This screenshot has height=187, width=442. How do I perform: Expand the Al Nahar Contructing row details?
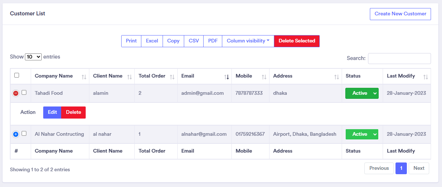coord(16,134)
